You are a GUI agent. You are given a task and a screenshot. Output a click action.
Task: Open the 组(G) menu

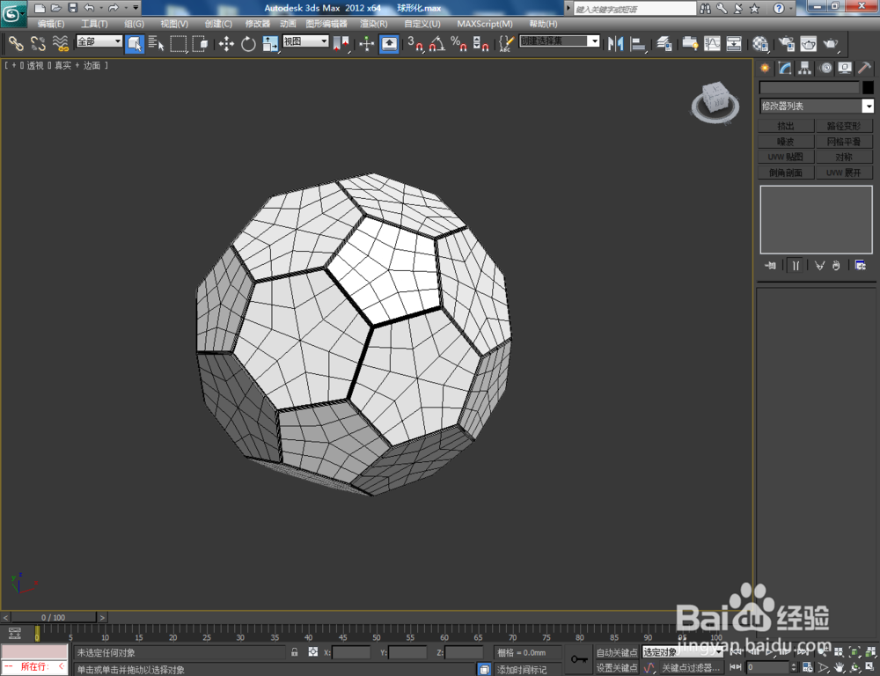(134, 24)
